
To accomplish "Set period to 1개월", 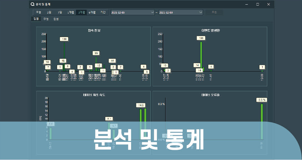I will coord(71,12).
